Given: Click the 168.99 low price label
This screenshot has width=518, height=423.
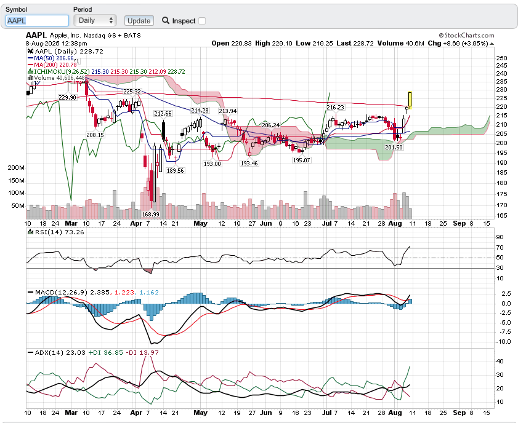Looking at the screenshot, I should (151, 214).
